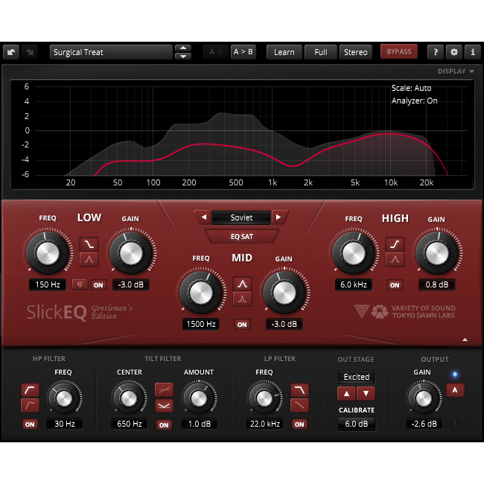Step out stage mode down
The height and width of the screenshot is (484, 484).
coord(366,394)
